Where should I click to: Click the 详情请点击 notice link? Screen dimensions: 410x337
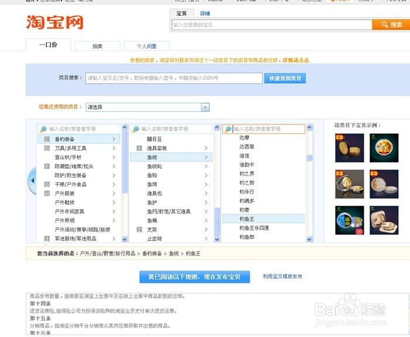pos(296,60)
